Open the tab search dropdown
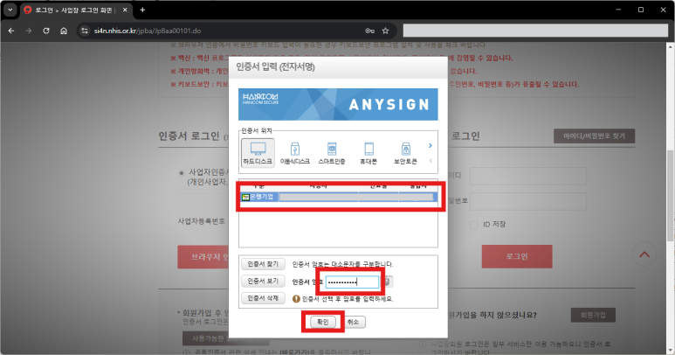675x355 pixels. pyautogui.click(x=10, y=10)
